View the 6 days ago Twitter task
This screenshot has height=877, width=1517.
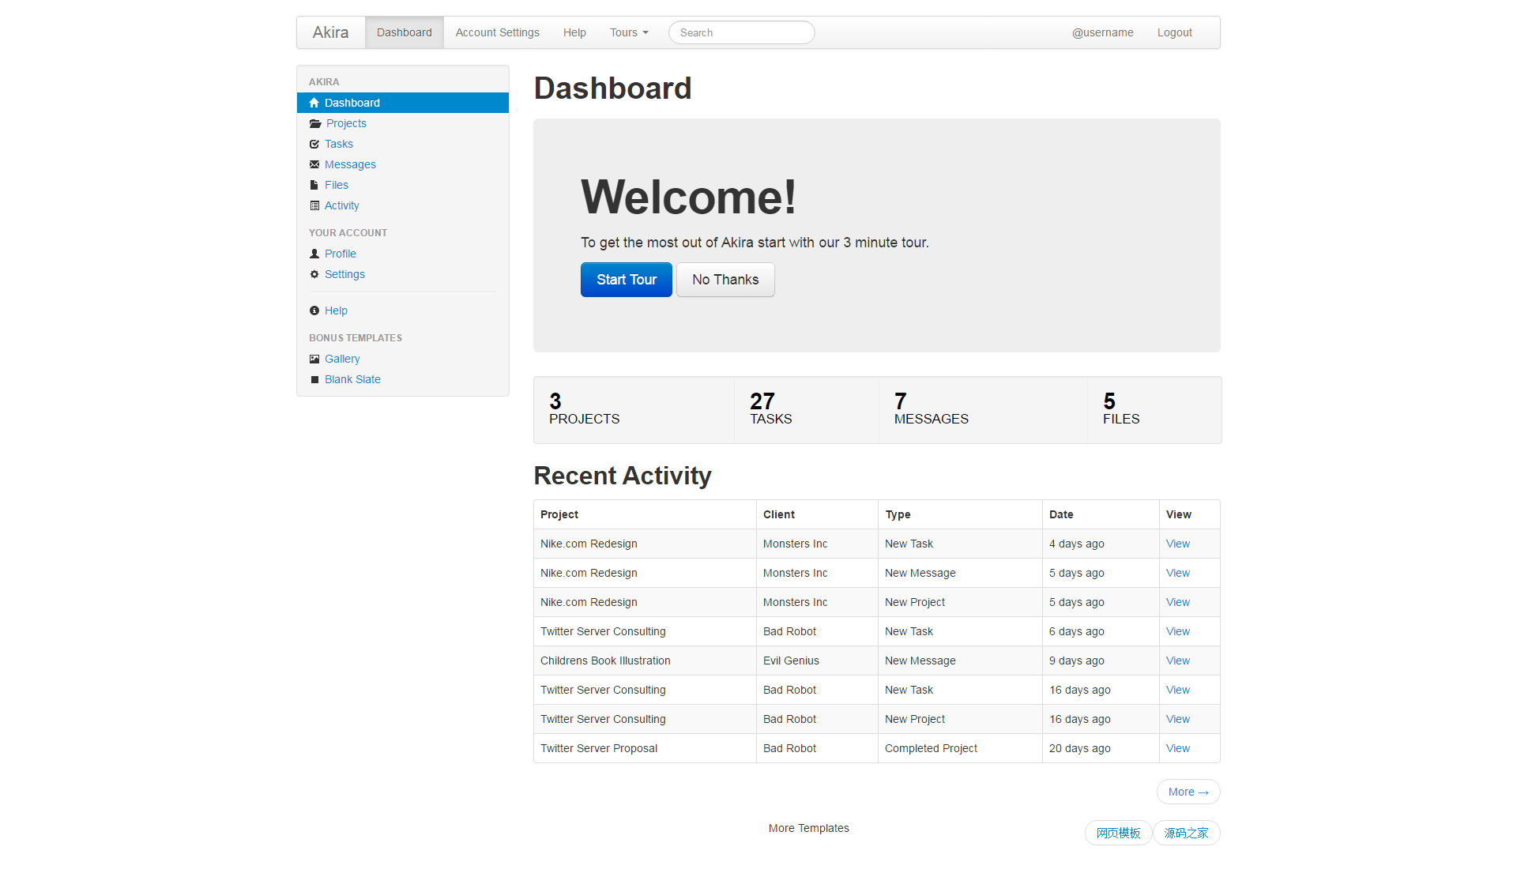(x=1177, y=631)
